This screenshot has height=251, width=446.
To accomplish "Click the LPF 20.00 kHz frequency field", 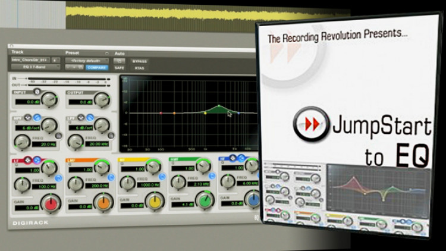I will [x=97, y=144].
